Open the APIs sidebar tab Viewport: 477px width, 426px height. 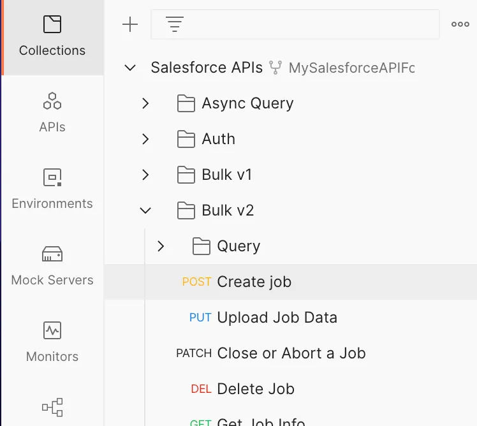52,113
